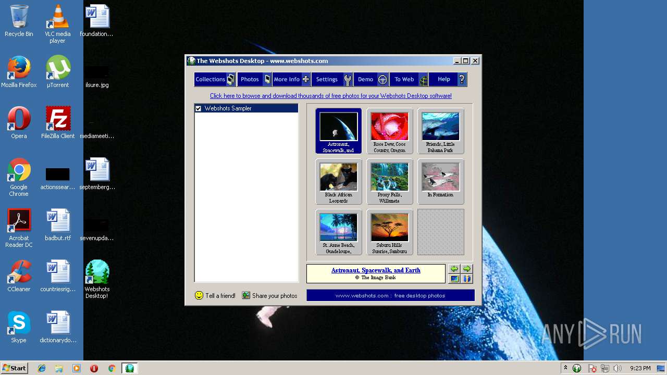This screenshot has height=375, width=667.
Task: Click the 9:23 PM taskbar clock
Action: click(x=640, y=368)
